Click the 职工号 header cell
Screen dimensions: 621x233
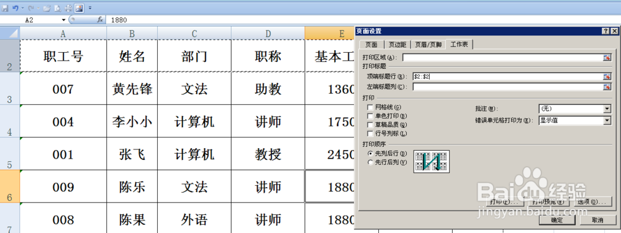point(63,56)
